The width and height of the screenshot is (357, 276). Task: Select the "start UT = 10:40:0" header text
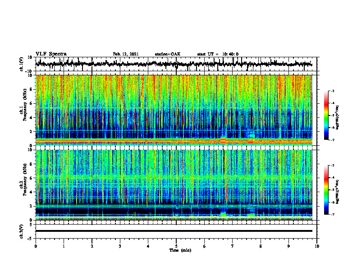[218, 54]
